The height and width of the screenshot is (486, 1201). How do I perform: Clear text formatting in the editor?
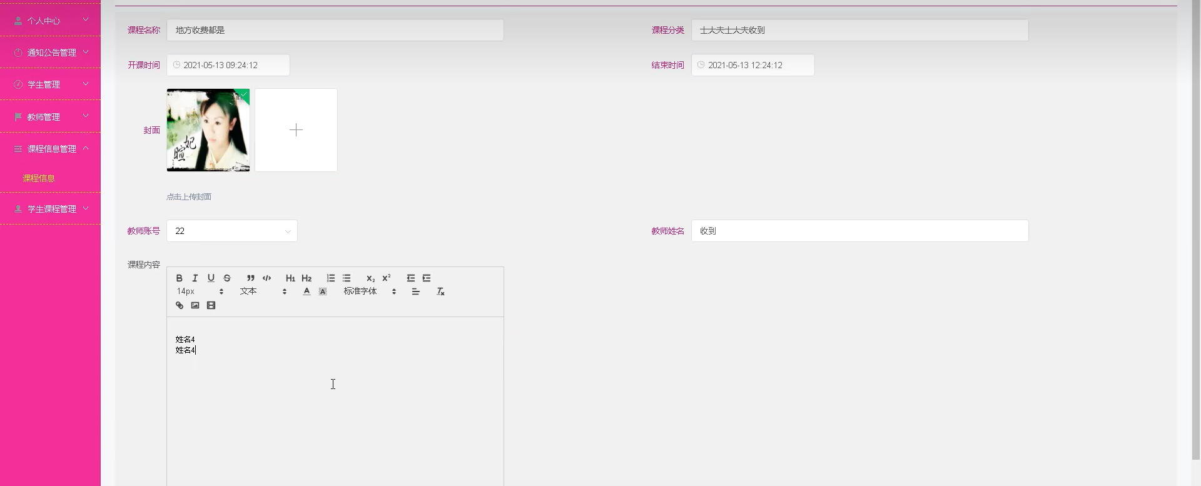440,291
